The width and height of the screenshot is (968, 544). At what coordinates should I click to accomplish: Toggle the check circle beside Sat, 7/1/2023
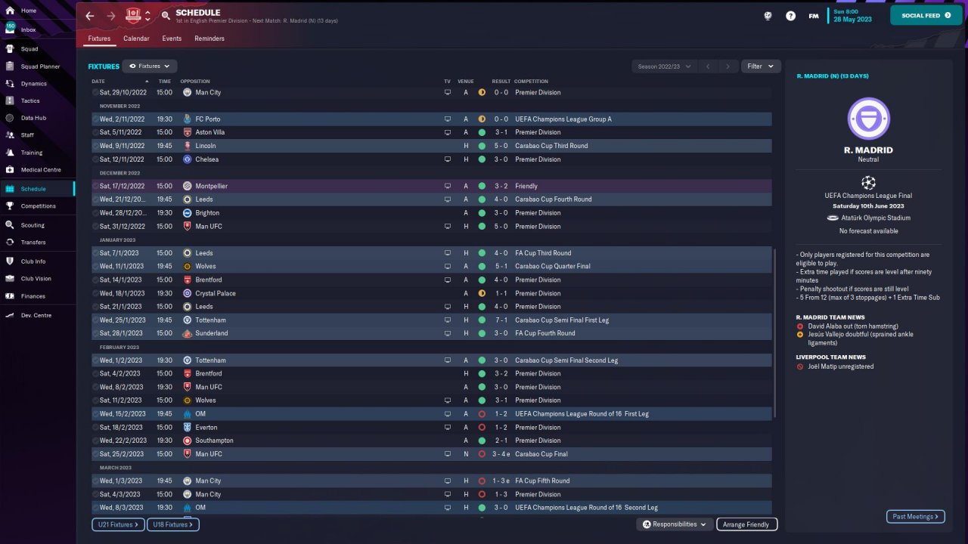[95, 253]
